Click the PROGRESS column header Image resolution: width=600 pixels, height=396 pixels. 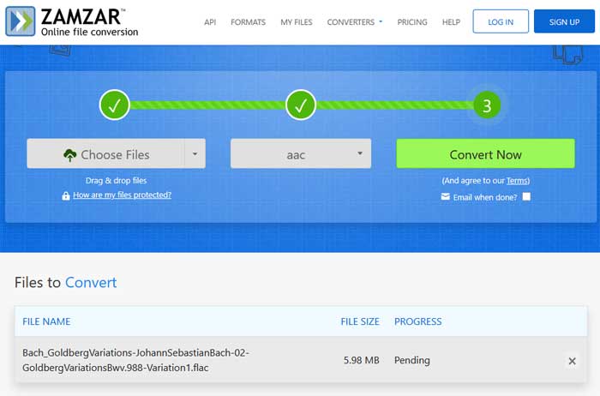pyautogui.click(x=418, y=321)
